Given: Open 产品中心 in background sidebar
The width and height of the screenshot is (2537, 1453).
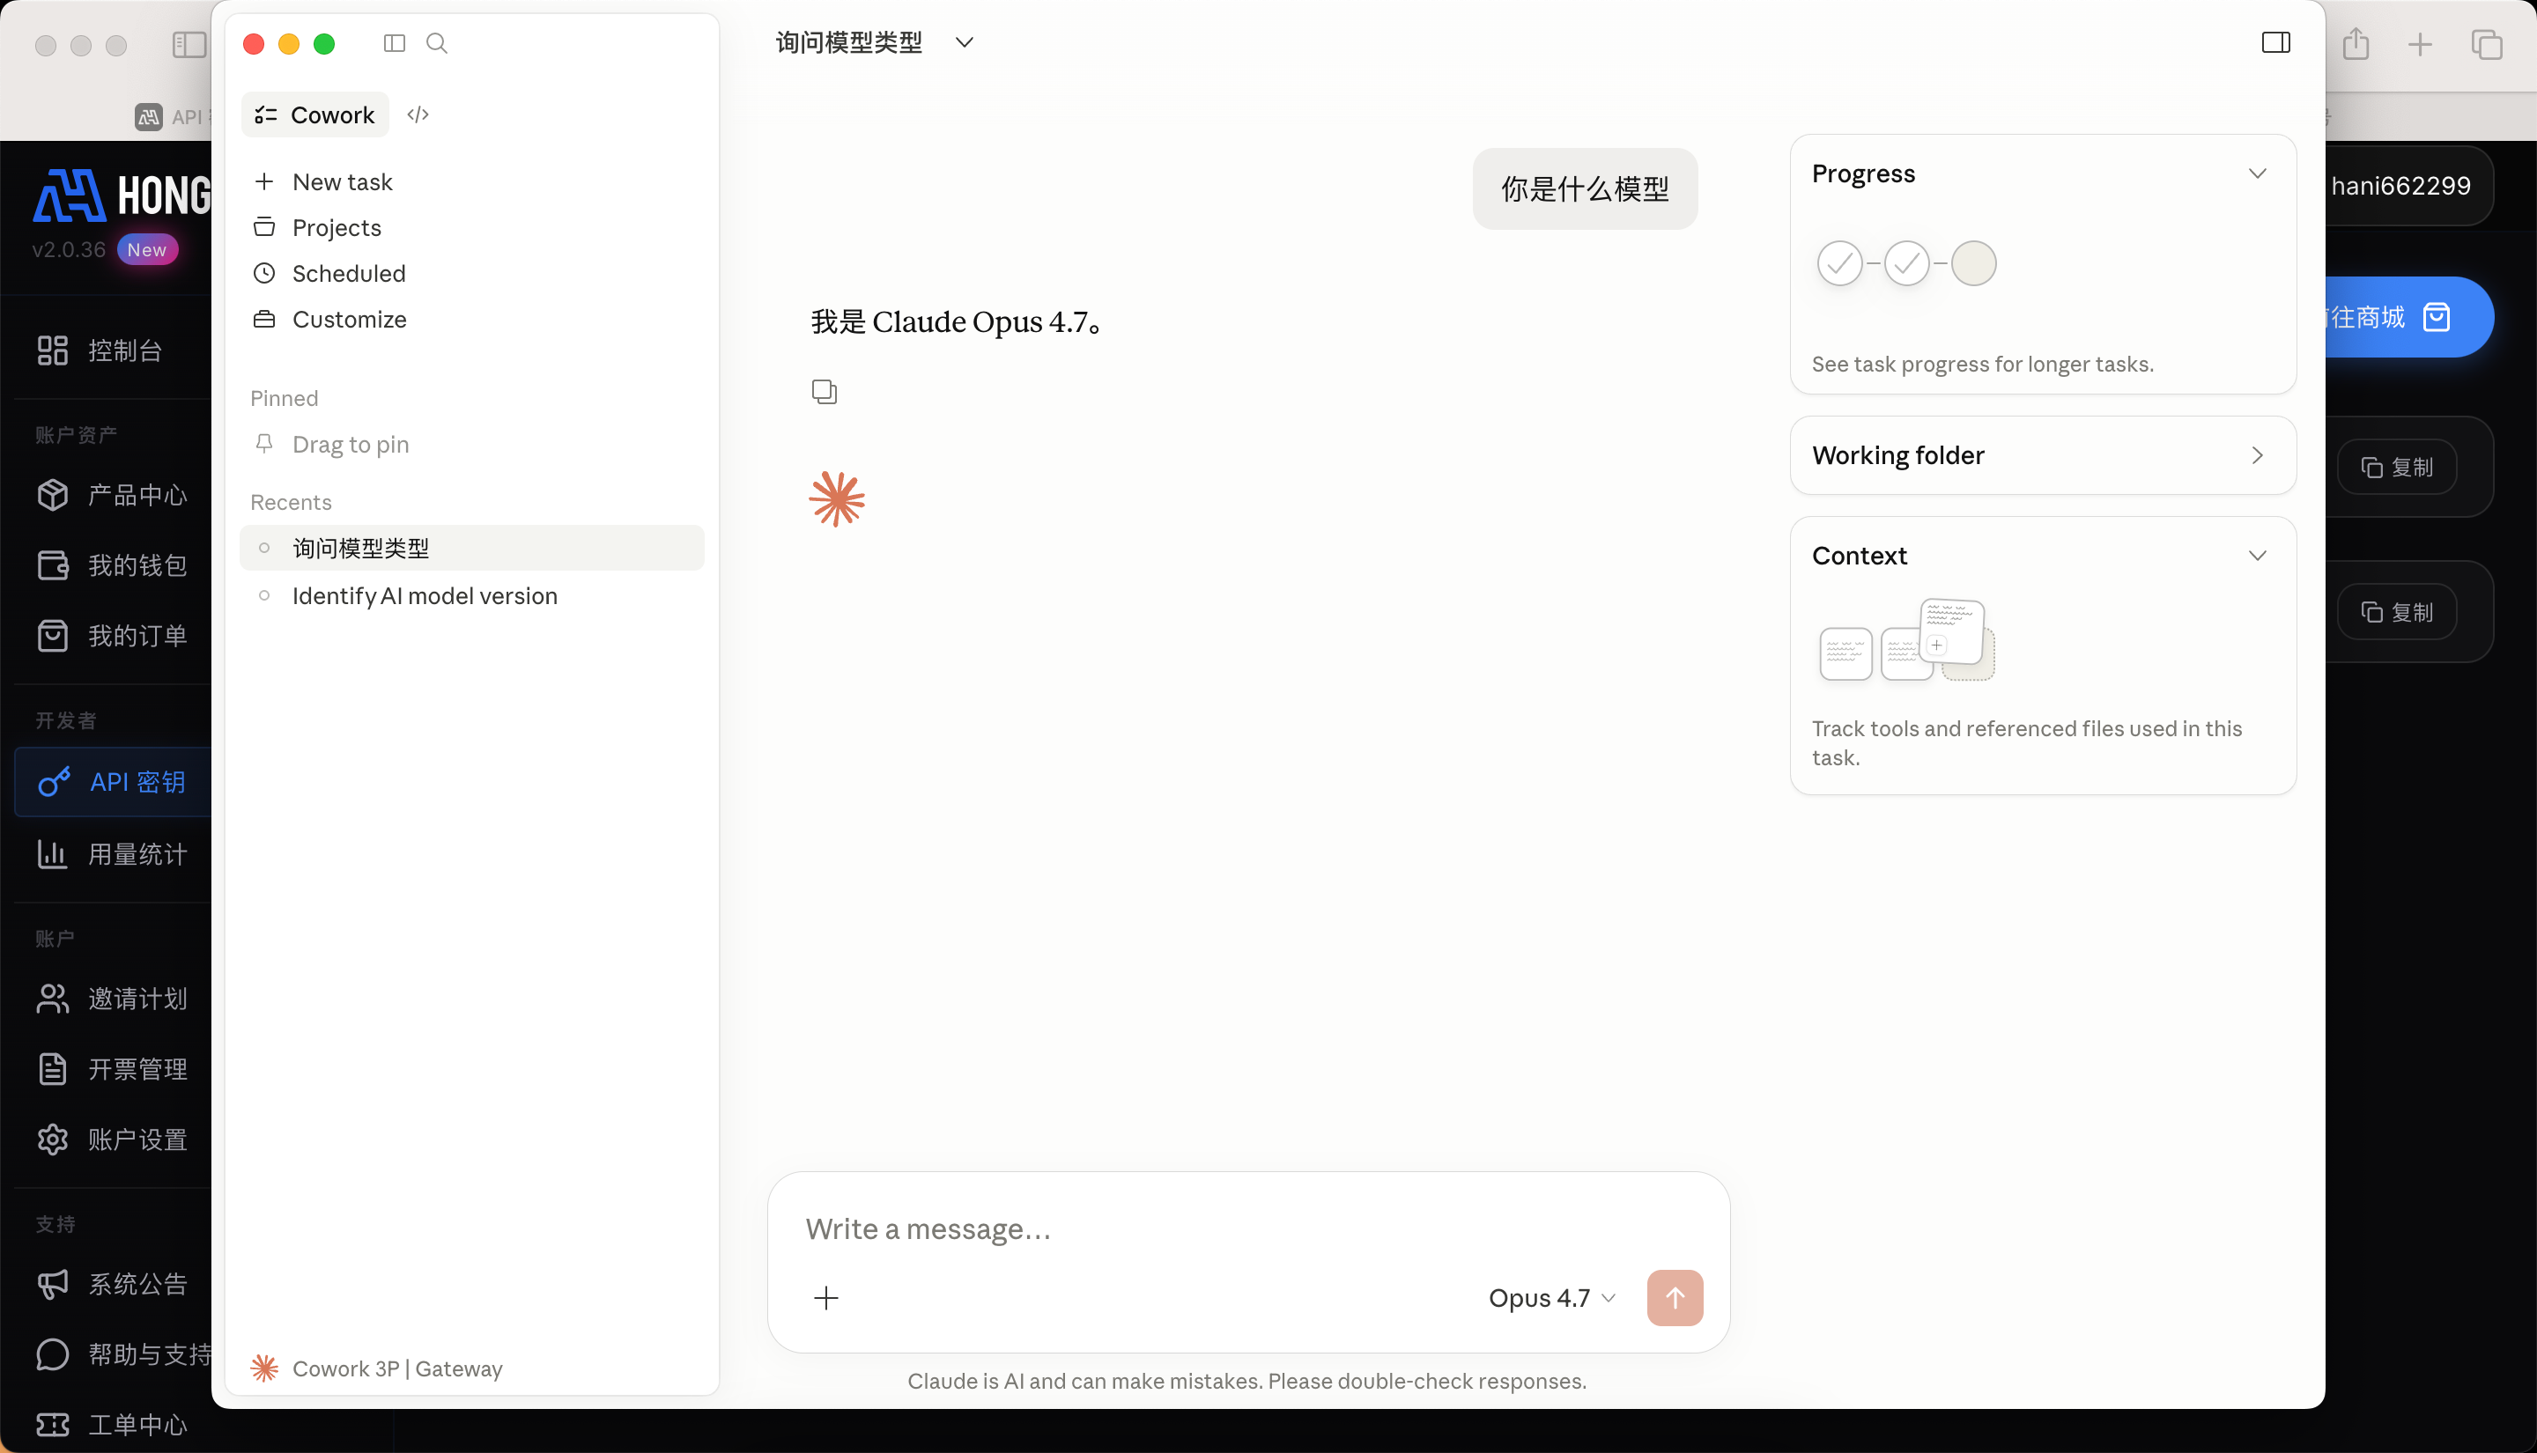Looking at the screenshot, I should (112, 494).
